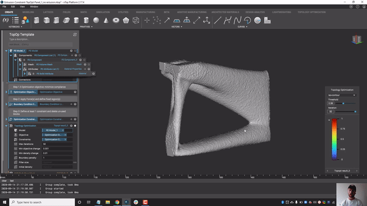Select the plane with normal arrow icon
Screen dimensions: 367x206
point(186,20)
